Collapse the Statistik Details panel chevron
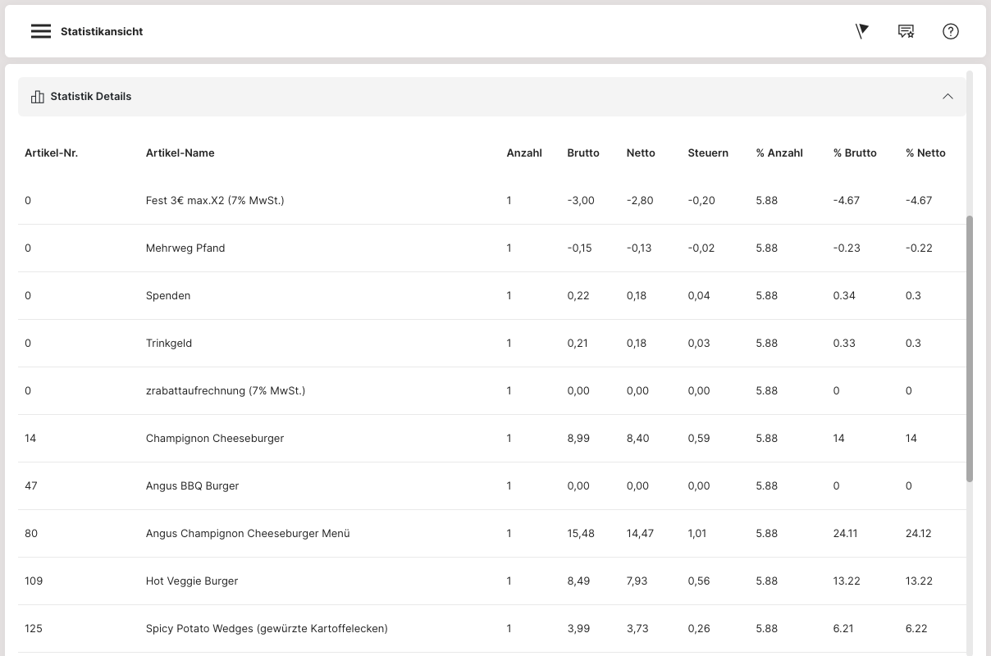The image size is (991, 656). tap(948, 97)
